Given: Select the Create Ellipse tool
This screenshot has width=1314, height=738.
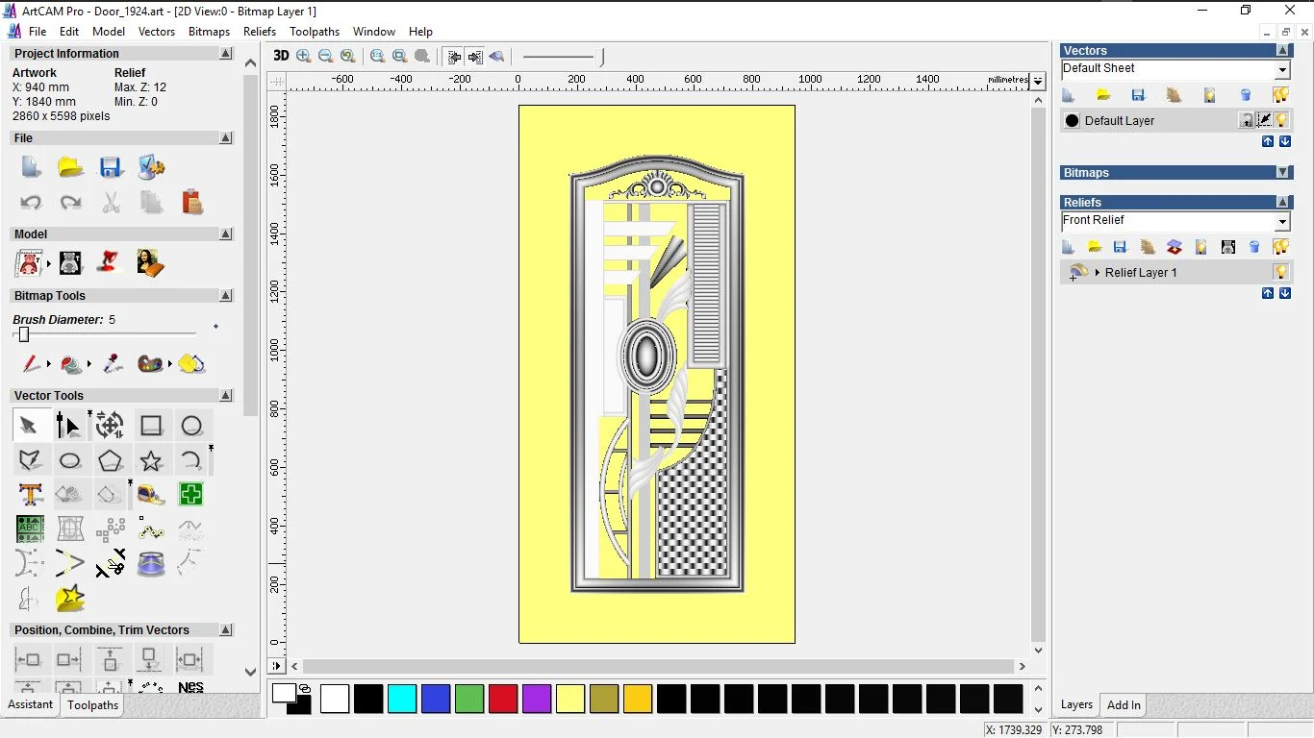Looking at the screenshot, I should tap(70, 460).
